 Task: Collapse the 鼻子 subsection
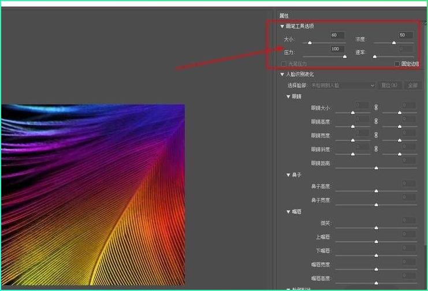pyautogui.click(x=288, y=175)
